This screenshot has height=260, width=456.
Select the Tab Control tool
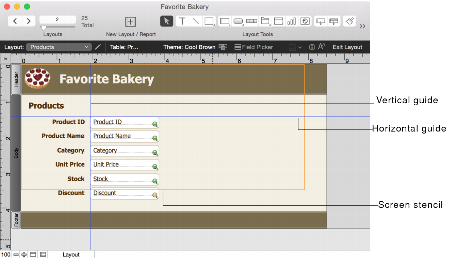click(x=265, y=21)
